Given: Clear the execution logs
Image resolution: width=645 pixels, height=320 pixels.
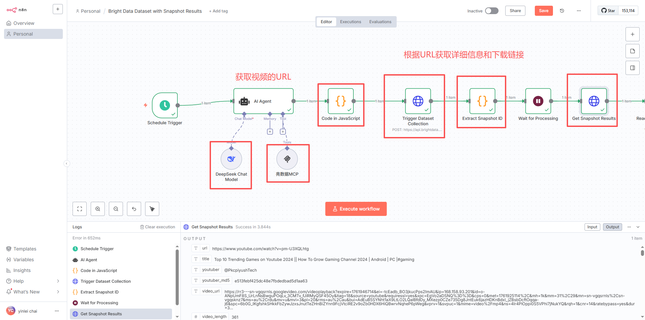Looking at the screenshot, I should pyautogui.click(x=158, y=227).
